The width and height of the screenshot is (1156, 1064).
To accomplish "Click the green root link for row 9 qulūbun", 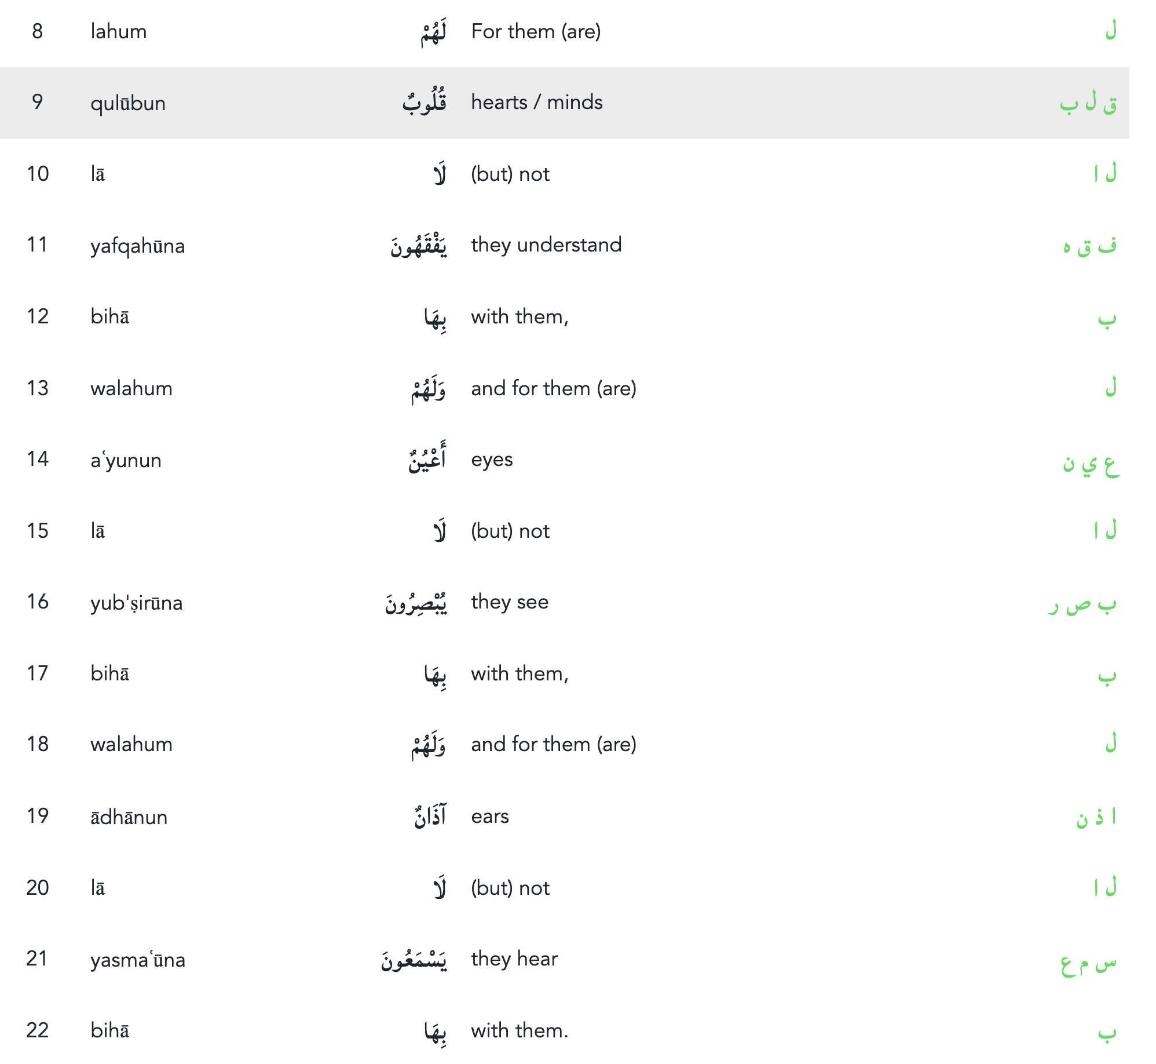I will (1088, 103).
